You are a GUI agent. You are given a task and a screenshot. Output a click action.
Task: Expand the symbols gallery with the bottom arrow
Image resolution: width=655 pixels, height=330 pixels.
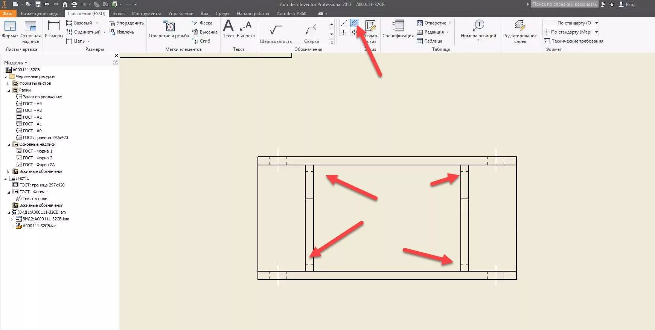pos(332,43)
